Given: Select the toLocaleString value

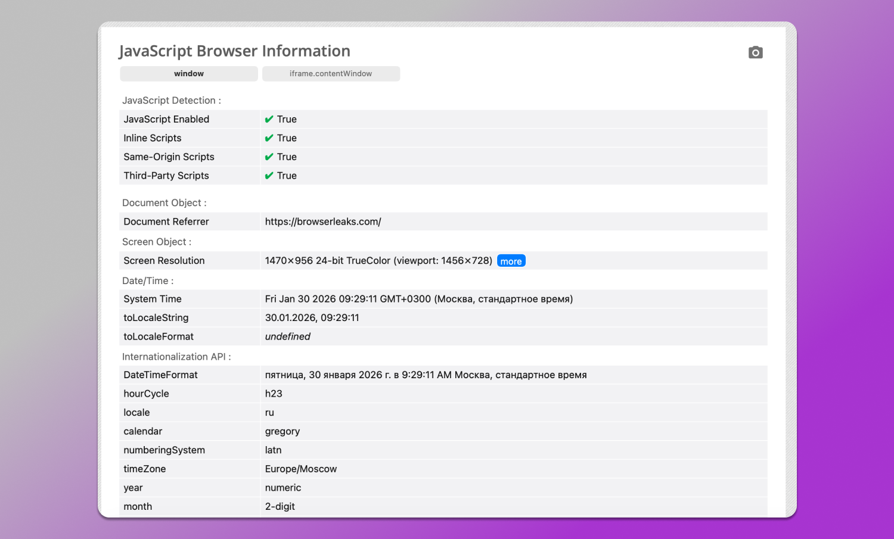Looking at the screenshot, I should coord(312,317).
